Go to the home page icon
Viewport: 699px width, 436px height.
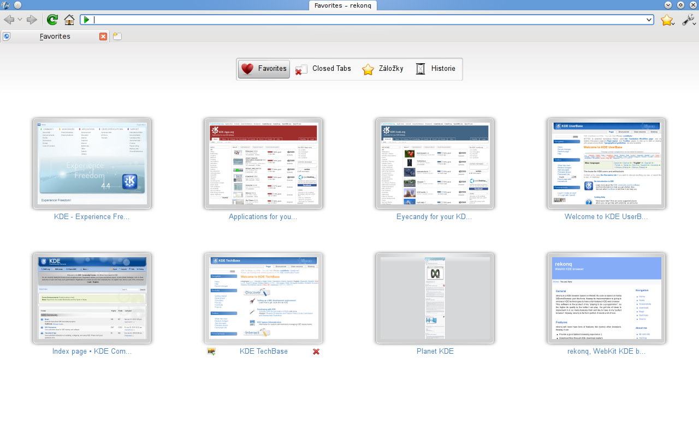click(69, 20)
